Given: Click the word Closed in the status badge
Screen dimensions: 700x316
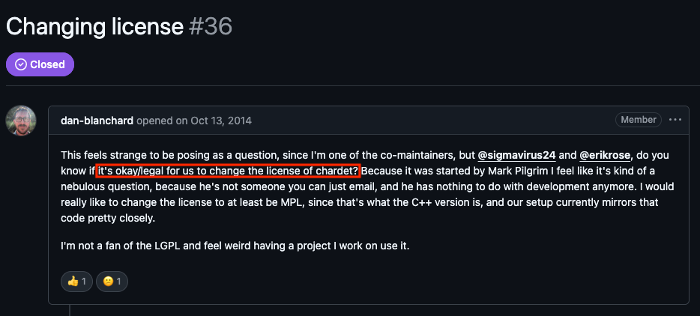Looking at the screenshot, I should coord(47,64).
